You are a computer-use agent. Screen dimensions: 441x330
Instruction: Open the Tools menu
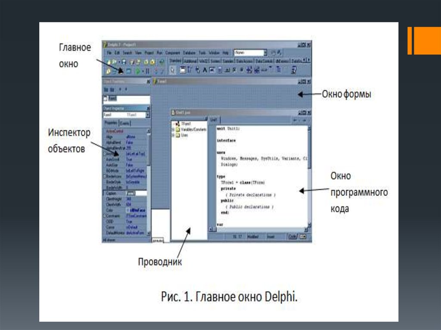pos(202,52)
